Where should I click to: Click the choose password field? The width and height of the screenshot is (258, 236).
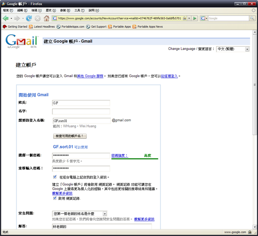[81, 156]
